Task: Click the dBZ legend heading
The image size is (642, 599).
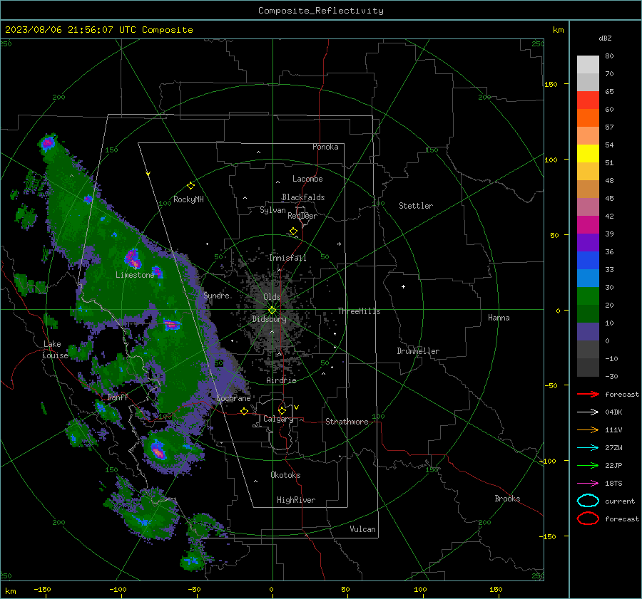Action: pos(605,38)
